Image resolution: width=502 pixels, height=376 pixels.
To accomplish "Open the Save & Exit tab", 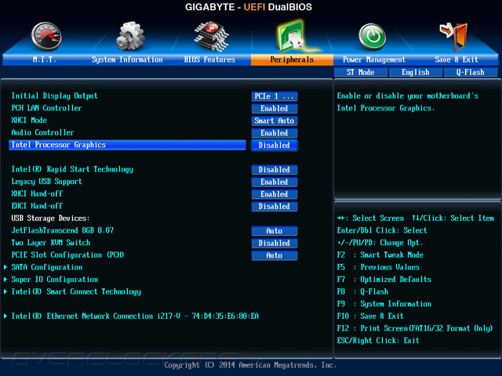I will (x=457, y=60).
